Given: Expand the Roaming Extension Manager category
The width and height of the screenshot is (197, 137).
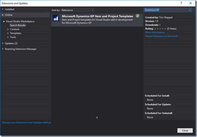Looking at the screenshot, I should [x=3, y=49].
